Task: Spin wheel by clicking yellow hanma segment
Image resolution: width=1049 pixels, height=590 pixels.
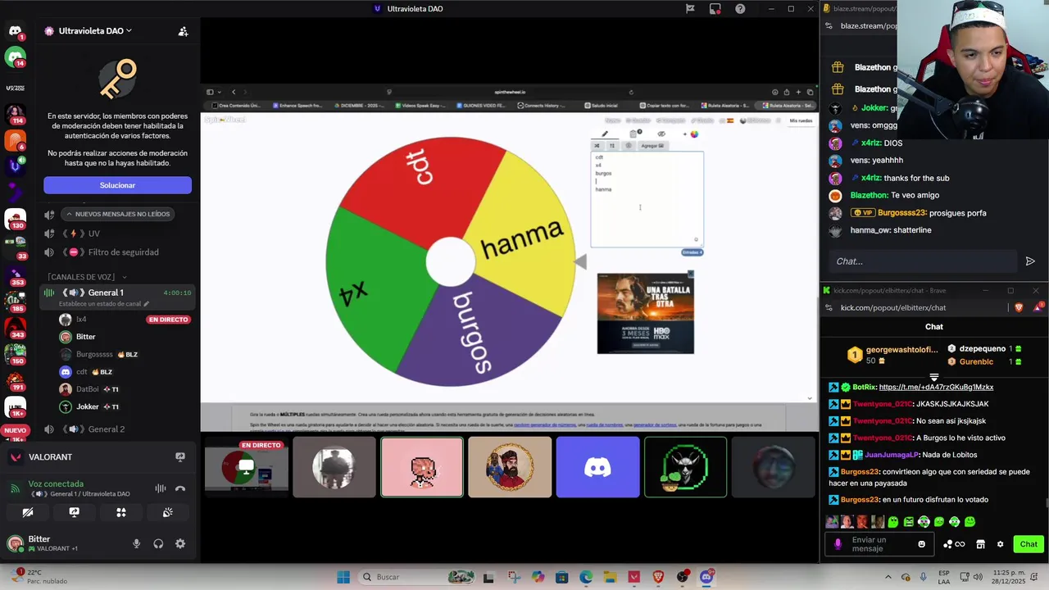Action: (524, 238)
